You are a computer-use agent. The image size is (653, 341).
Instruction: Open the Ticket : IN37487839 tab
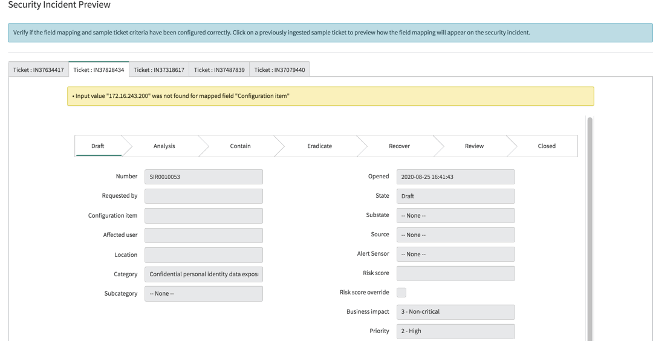tap(219, 70)
